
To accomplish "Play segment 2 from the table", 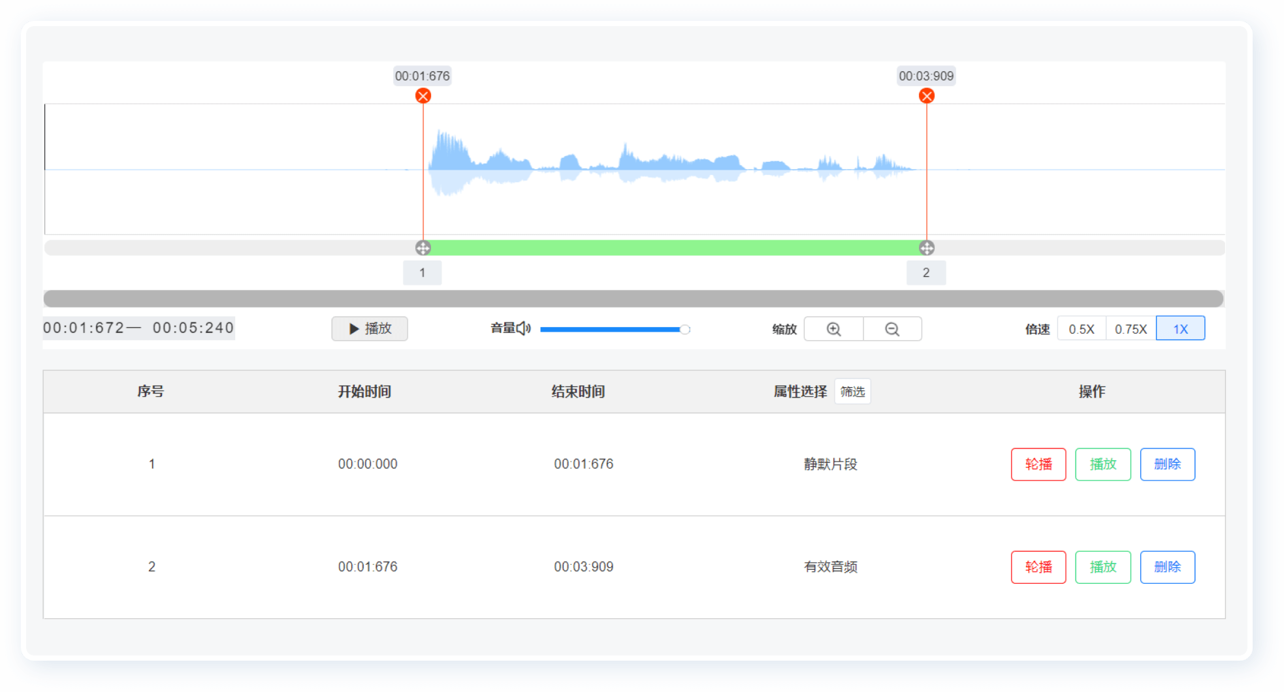I will pyautogui.click(x=1102, y=567).
